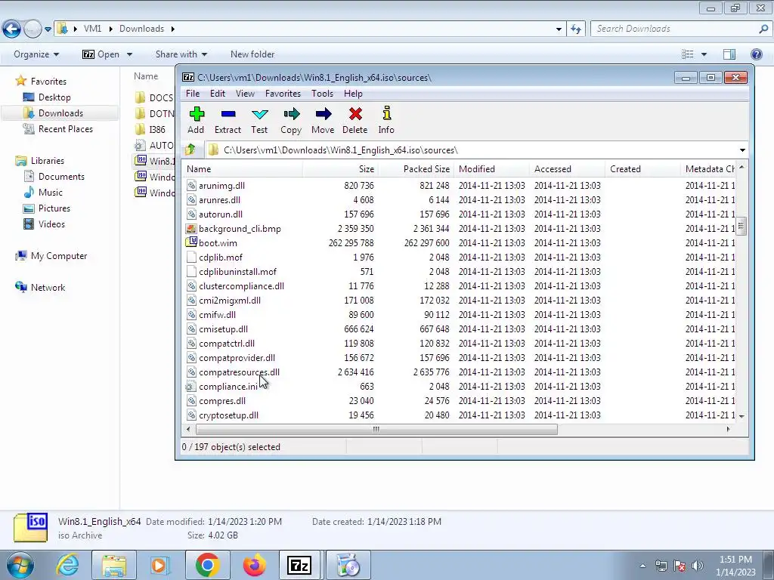This screenshot has width=774, height=580.
Task: Click the Info toolbar icon
Action: coord(386,120)
